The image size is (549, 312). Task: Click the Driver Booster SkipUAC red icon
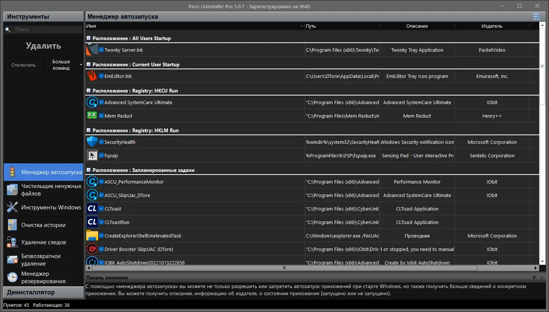(92, 249)
